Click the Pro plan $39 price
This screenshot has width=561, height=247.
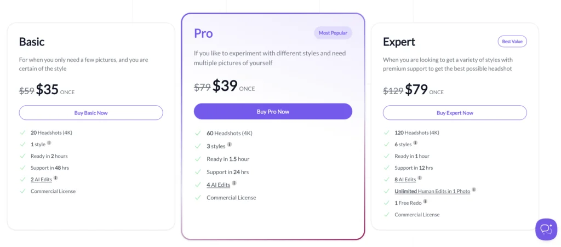pyautogui.click(x=224, y=86)
